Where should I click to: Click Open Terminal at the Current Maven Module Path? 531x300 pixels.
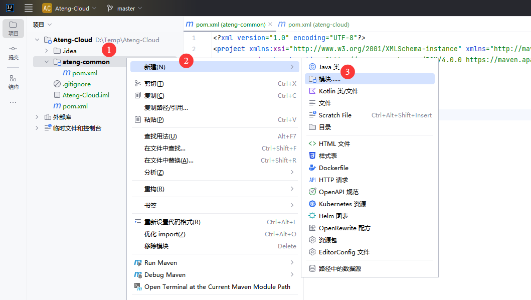pos(217,287)
